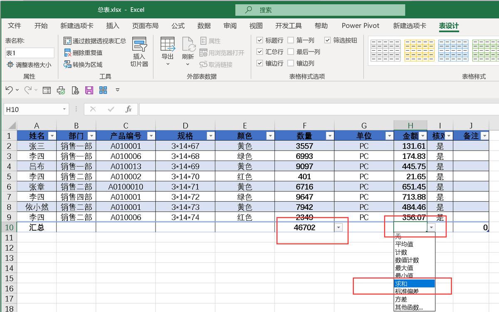Screen dimensions: 499x312
Task: Click the Redo arrow in quick access toolbar
Action: [x=28, y=90]
